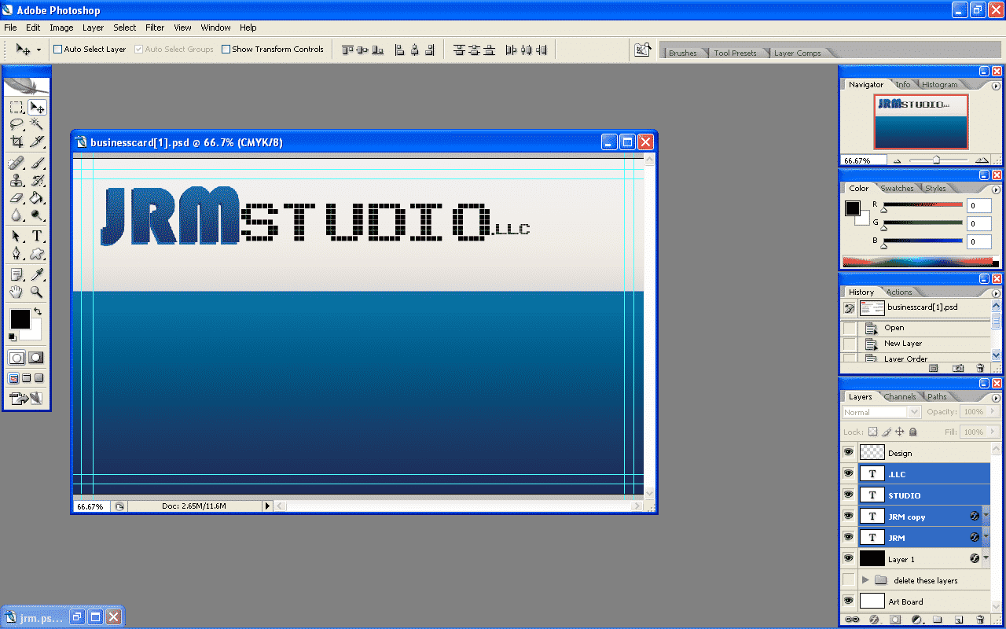This screenshot has height=629, width=1006.
Task: Show the 'delete these layers' group
Action: 848,579
